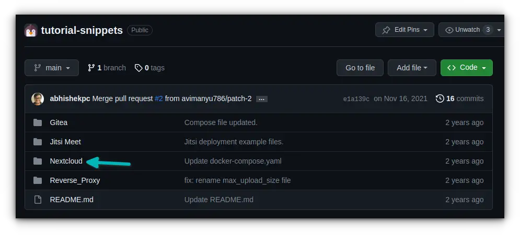The image size is (520, 235).
Task: Open 'Jitsi deployment example files.' commit
Action: [x=234, y=142]
